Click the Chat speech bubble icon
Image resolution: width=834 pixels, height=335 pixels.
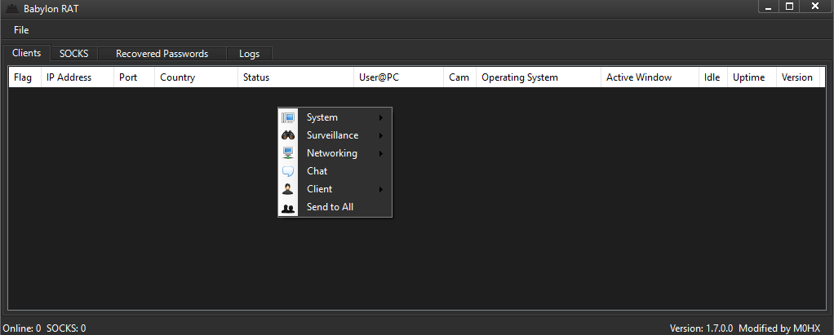pos(288,171)
